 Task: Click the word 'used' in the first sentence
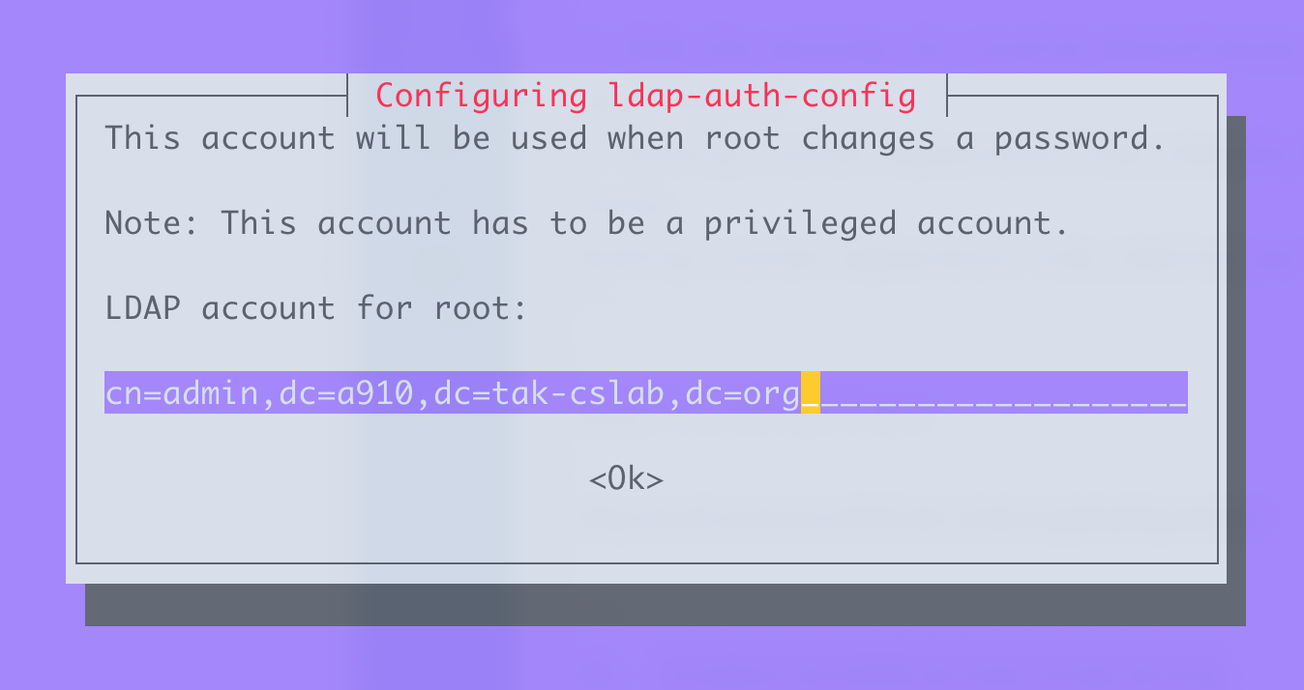pos(548,138)
